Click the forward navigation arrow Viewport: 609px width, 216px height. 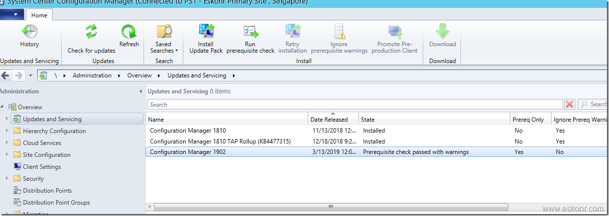click(x=18, y=75)
